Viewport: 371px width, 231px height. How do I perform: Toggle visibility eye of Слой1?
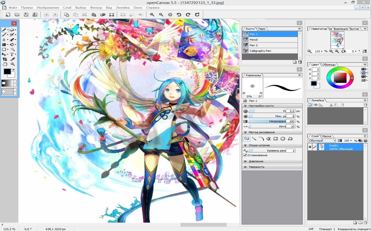pyautogui.click(x=310, y=147)
